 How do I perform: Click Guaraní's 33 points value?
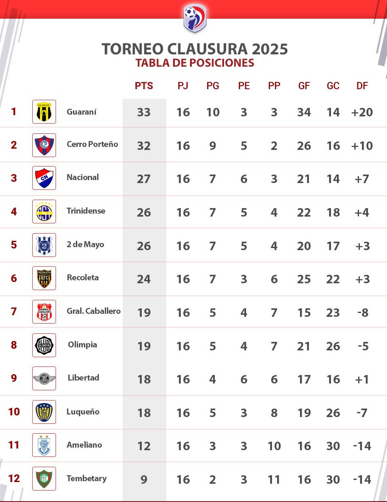coord(144,113)
